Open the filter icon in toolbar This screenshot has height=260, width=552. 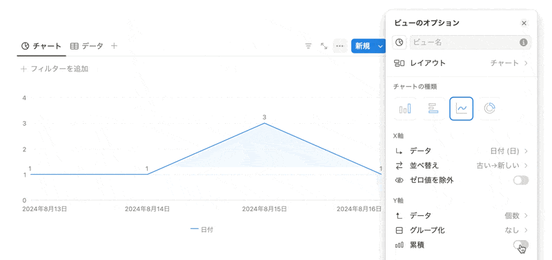pos(308,46)
